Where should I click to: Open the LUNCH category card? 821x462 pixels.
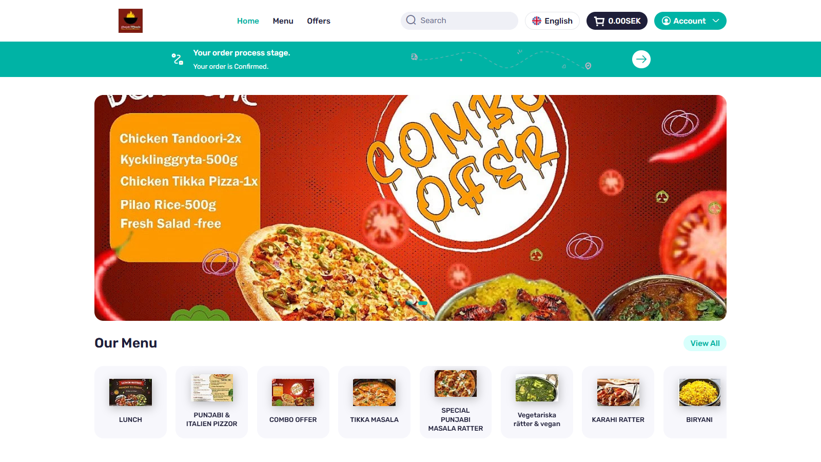coord(130,402)
